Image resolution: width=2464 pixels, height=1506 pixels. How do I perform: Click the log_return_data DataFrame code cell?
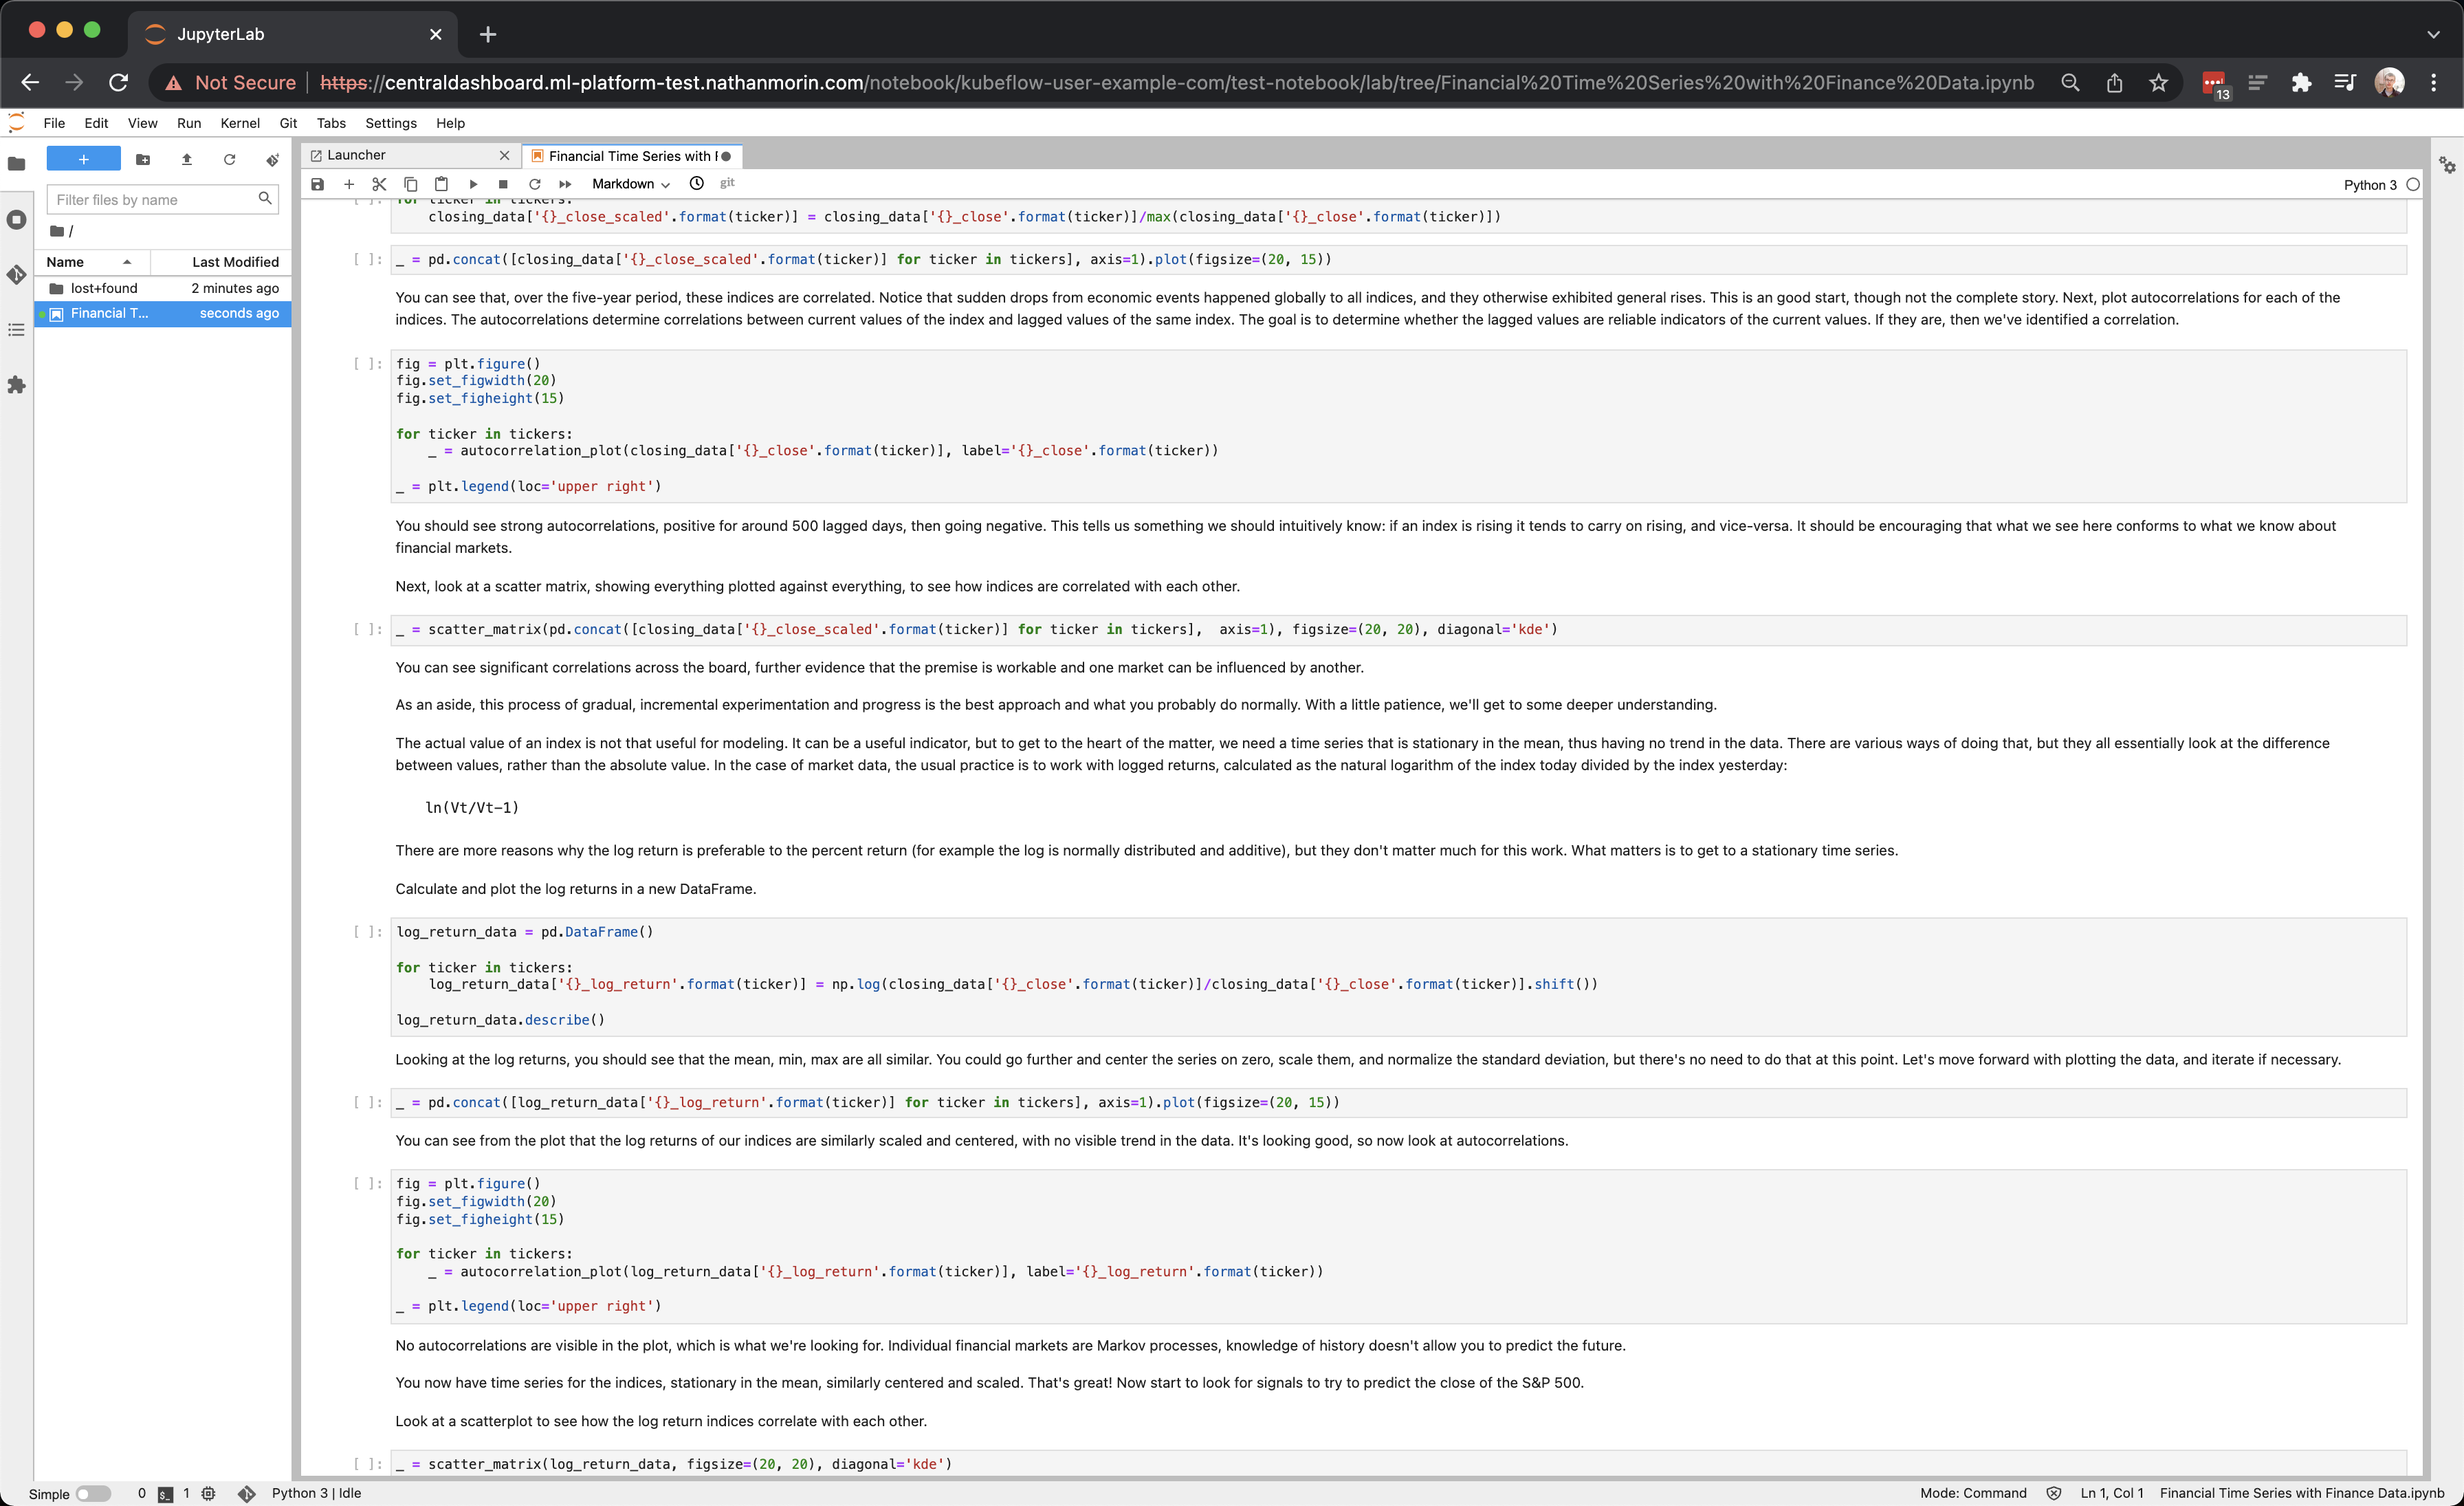[x=1398, y=976]
